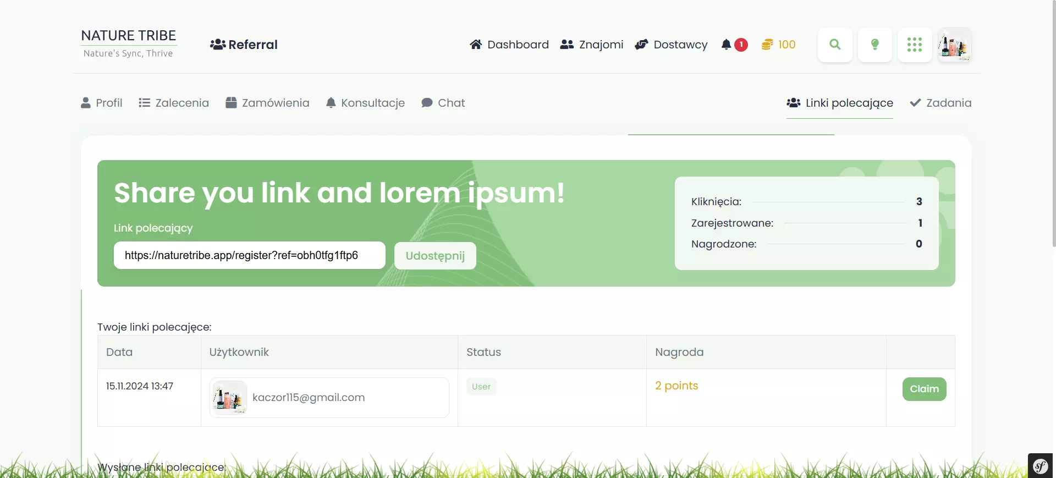Click the kaczor115 user avatar thumbnail
1056x478 pixels.
(x=230, y=398)
